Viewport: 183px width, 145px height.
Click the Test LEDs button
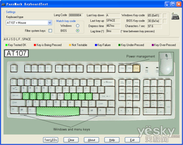[x=51, y=140]
